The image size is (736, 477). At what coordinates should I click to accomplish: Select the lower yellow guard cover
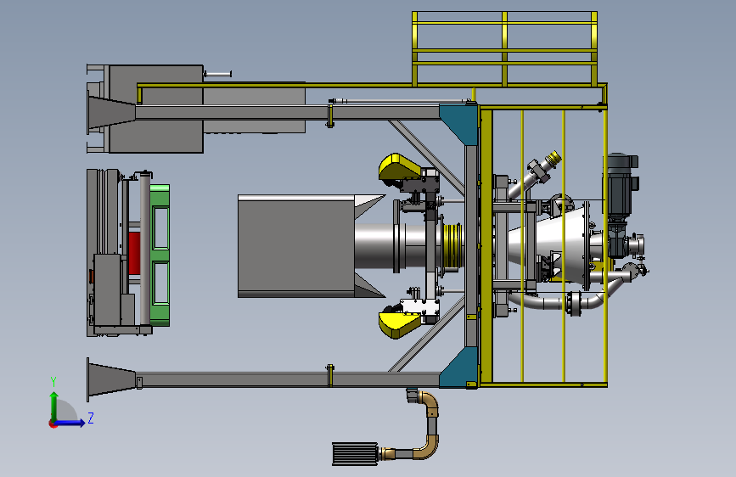pyautogui.click(x=400, y=324)
